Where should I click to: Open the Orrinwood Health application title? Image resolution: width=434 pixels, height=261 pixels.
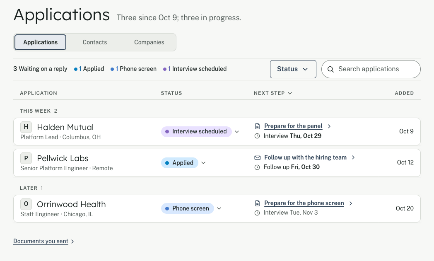tap(71, 204)
